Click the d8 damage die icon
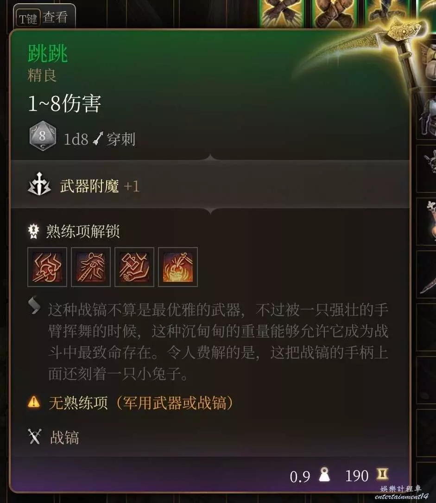This screenshot has height=503, width=436. pos(42,136)
